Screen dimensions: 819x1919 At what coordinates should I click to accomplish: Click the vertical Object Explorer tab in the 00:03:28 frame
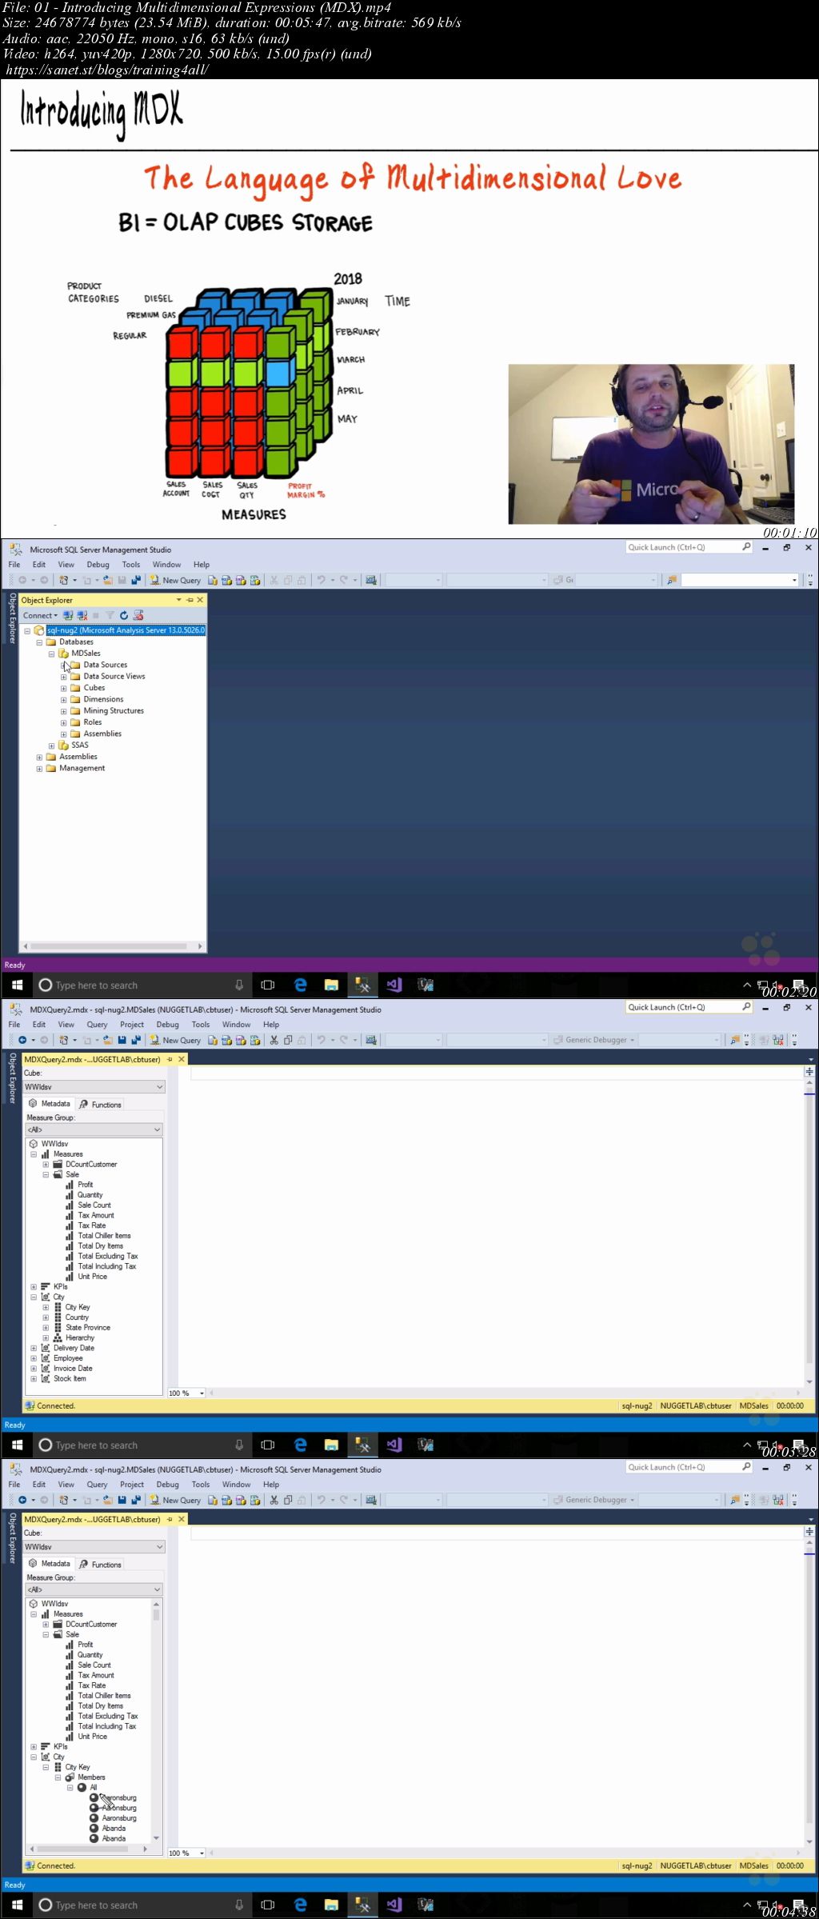click(x=12, y=1078)
